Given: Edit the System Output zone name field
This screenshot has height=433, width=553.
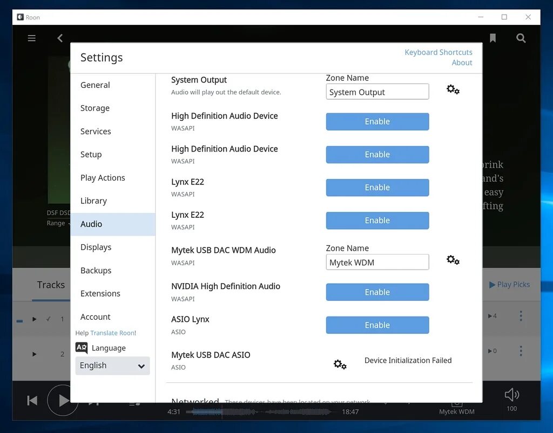Looking at the screenshot, I should click(377, 92).
